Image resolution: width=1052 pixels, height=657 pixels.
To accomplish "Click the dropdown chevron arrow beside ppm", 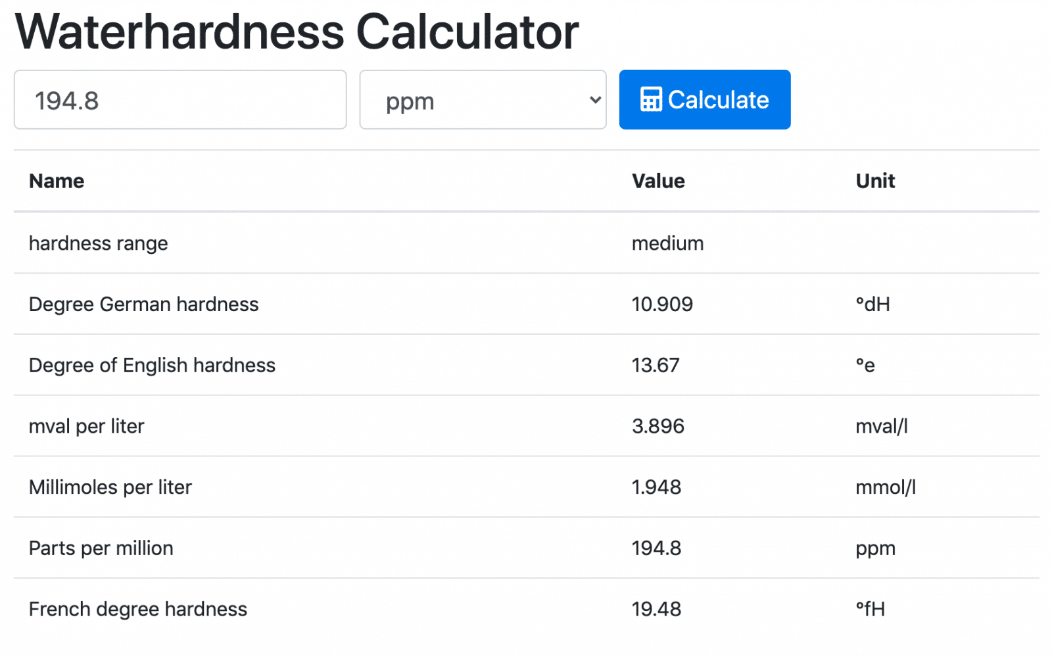I will point(595,100).
